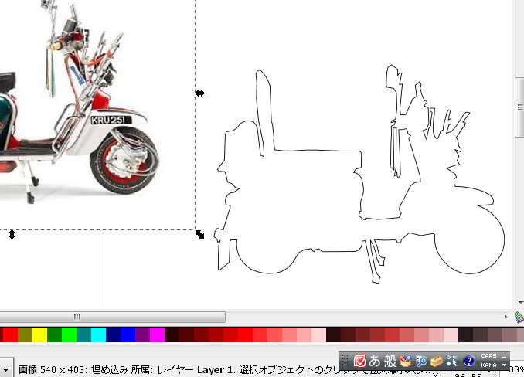The height and width of the screenshot is (377, 524).
Task: Pick the darkest maroon swatch right of magenta
Action: (172, 335)
